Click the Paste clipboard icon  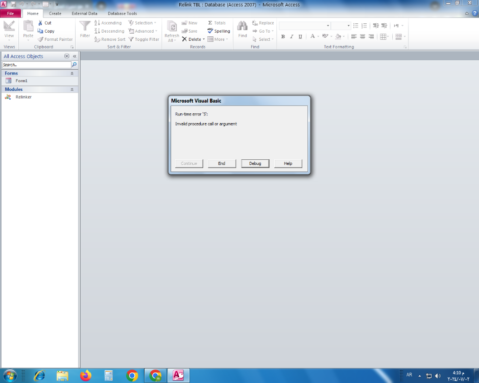28,26
